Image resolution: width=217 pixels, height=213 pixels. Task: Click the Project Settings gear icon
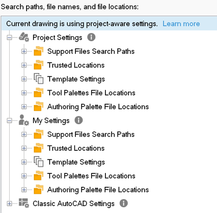tap(24, 37)
